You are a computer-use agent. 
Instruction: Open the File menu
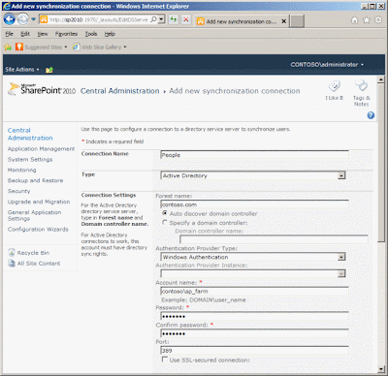coord(10,34)
